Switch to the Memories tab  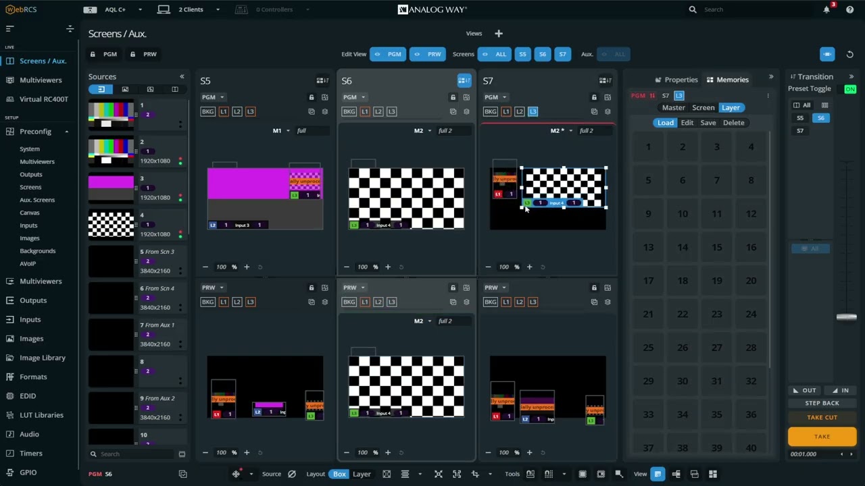coord(727,80)
